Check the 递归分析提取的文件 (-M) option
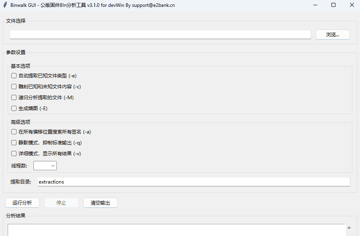 point(14,97)
